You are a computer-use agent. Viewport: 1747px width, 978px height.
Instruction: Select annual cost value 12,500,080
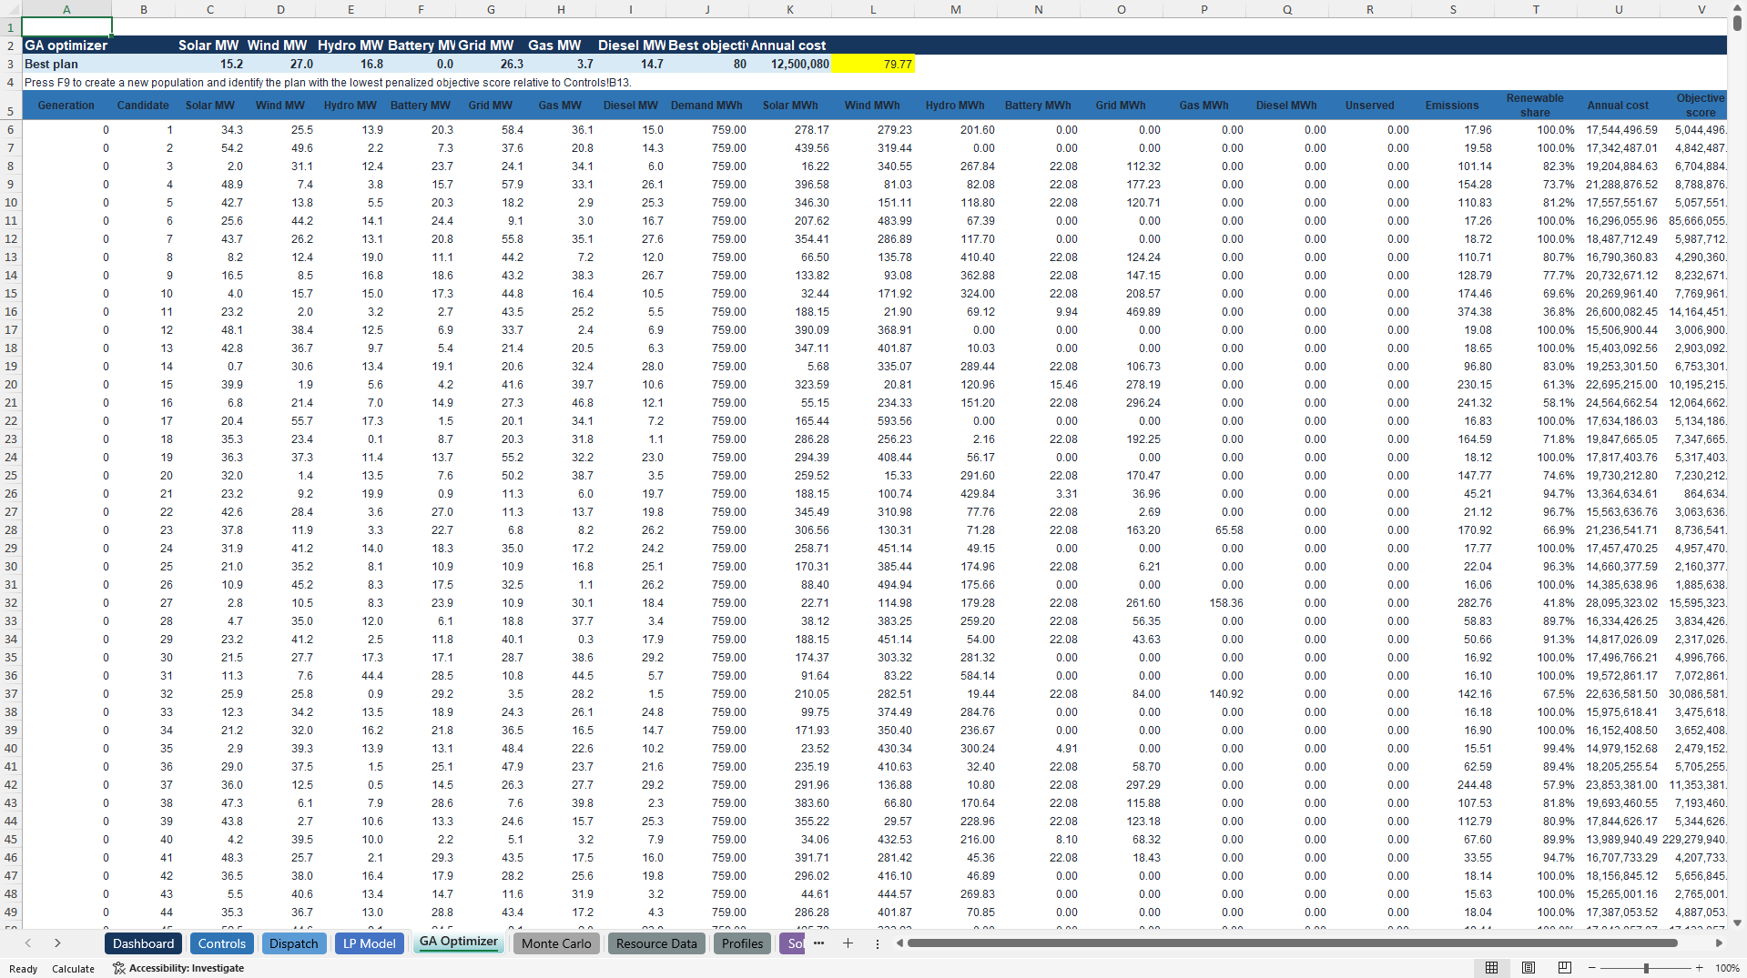[789, 65]
